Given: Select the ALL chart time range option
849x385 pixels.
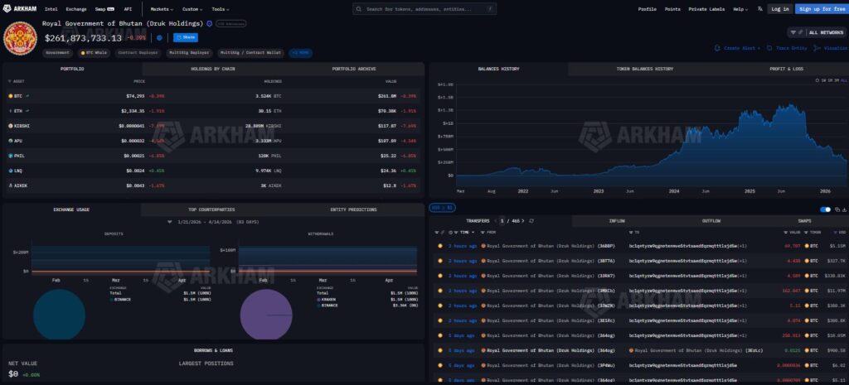Looking at the screenshot, I should 844,79.
